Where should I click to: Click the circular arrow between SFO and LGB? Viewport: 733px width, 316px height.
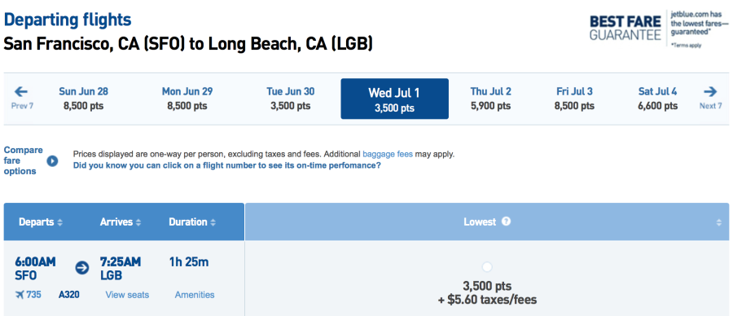(x=82, y=268)
